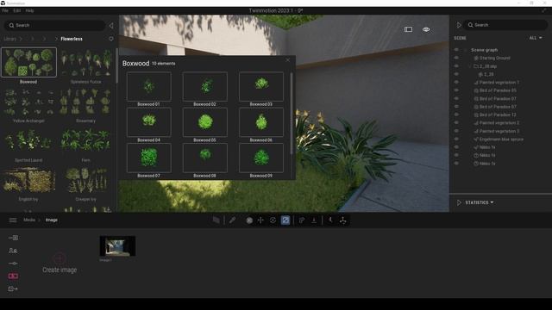The height and width of the screenshot is (310, 552).
Task: Collapse the scene panel with the triangle arrow
Action: [x=459, y=25]
